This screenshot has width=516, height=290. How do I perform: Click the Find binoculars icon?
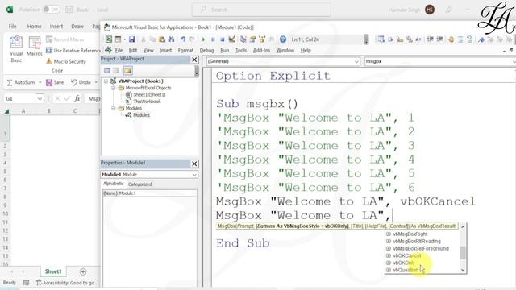point(171,39)
